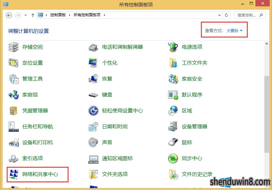Open the 文件夹选项 folder icon
Viewport: 272px width, 190px height.
point(93,174)
